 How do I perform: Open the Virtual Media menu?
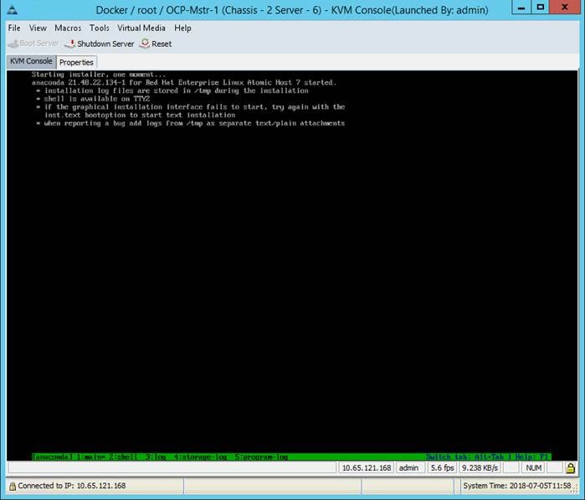[141, 28]
